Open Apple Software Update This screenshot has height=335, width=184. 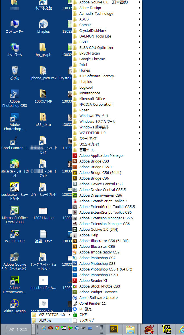coord(107,297)
